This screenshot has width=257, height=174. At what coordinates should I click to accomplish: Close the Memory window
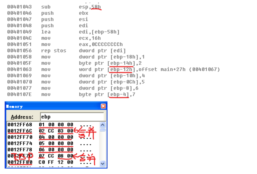103,106
